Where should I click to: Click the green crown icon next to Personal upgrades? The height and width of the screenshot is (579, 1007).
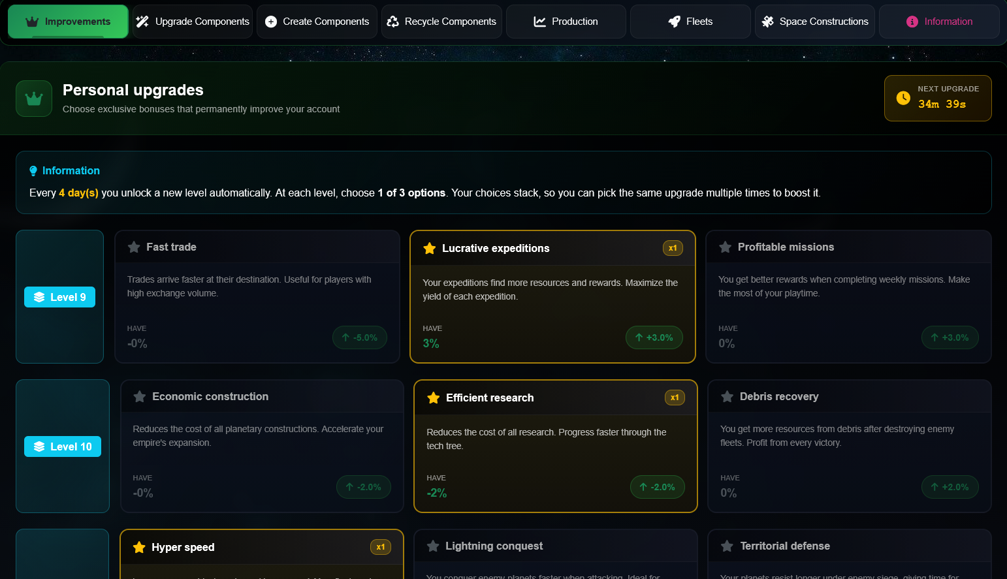pyautogui.click(x=33, y=98)
